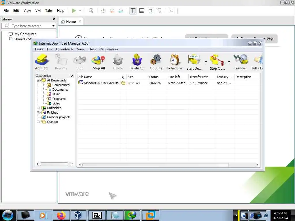
Task: Select Windows 10 LTSB x64.iso download row
Action: click(x=169, y=83)
